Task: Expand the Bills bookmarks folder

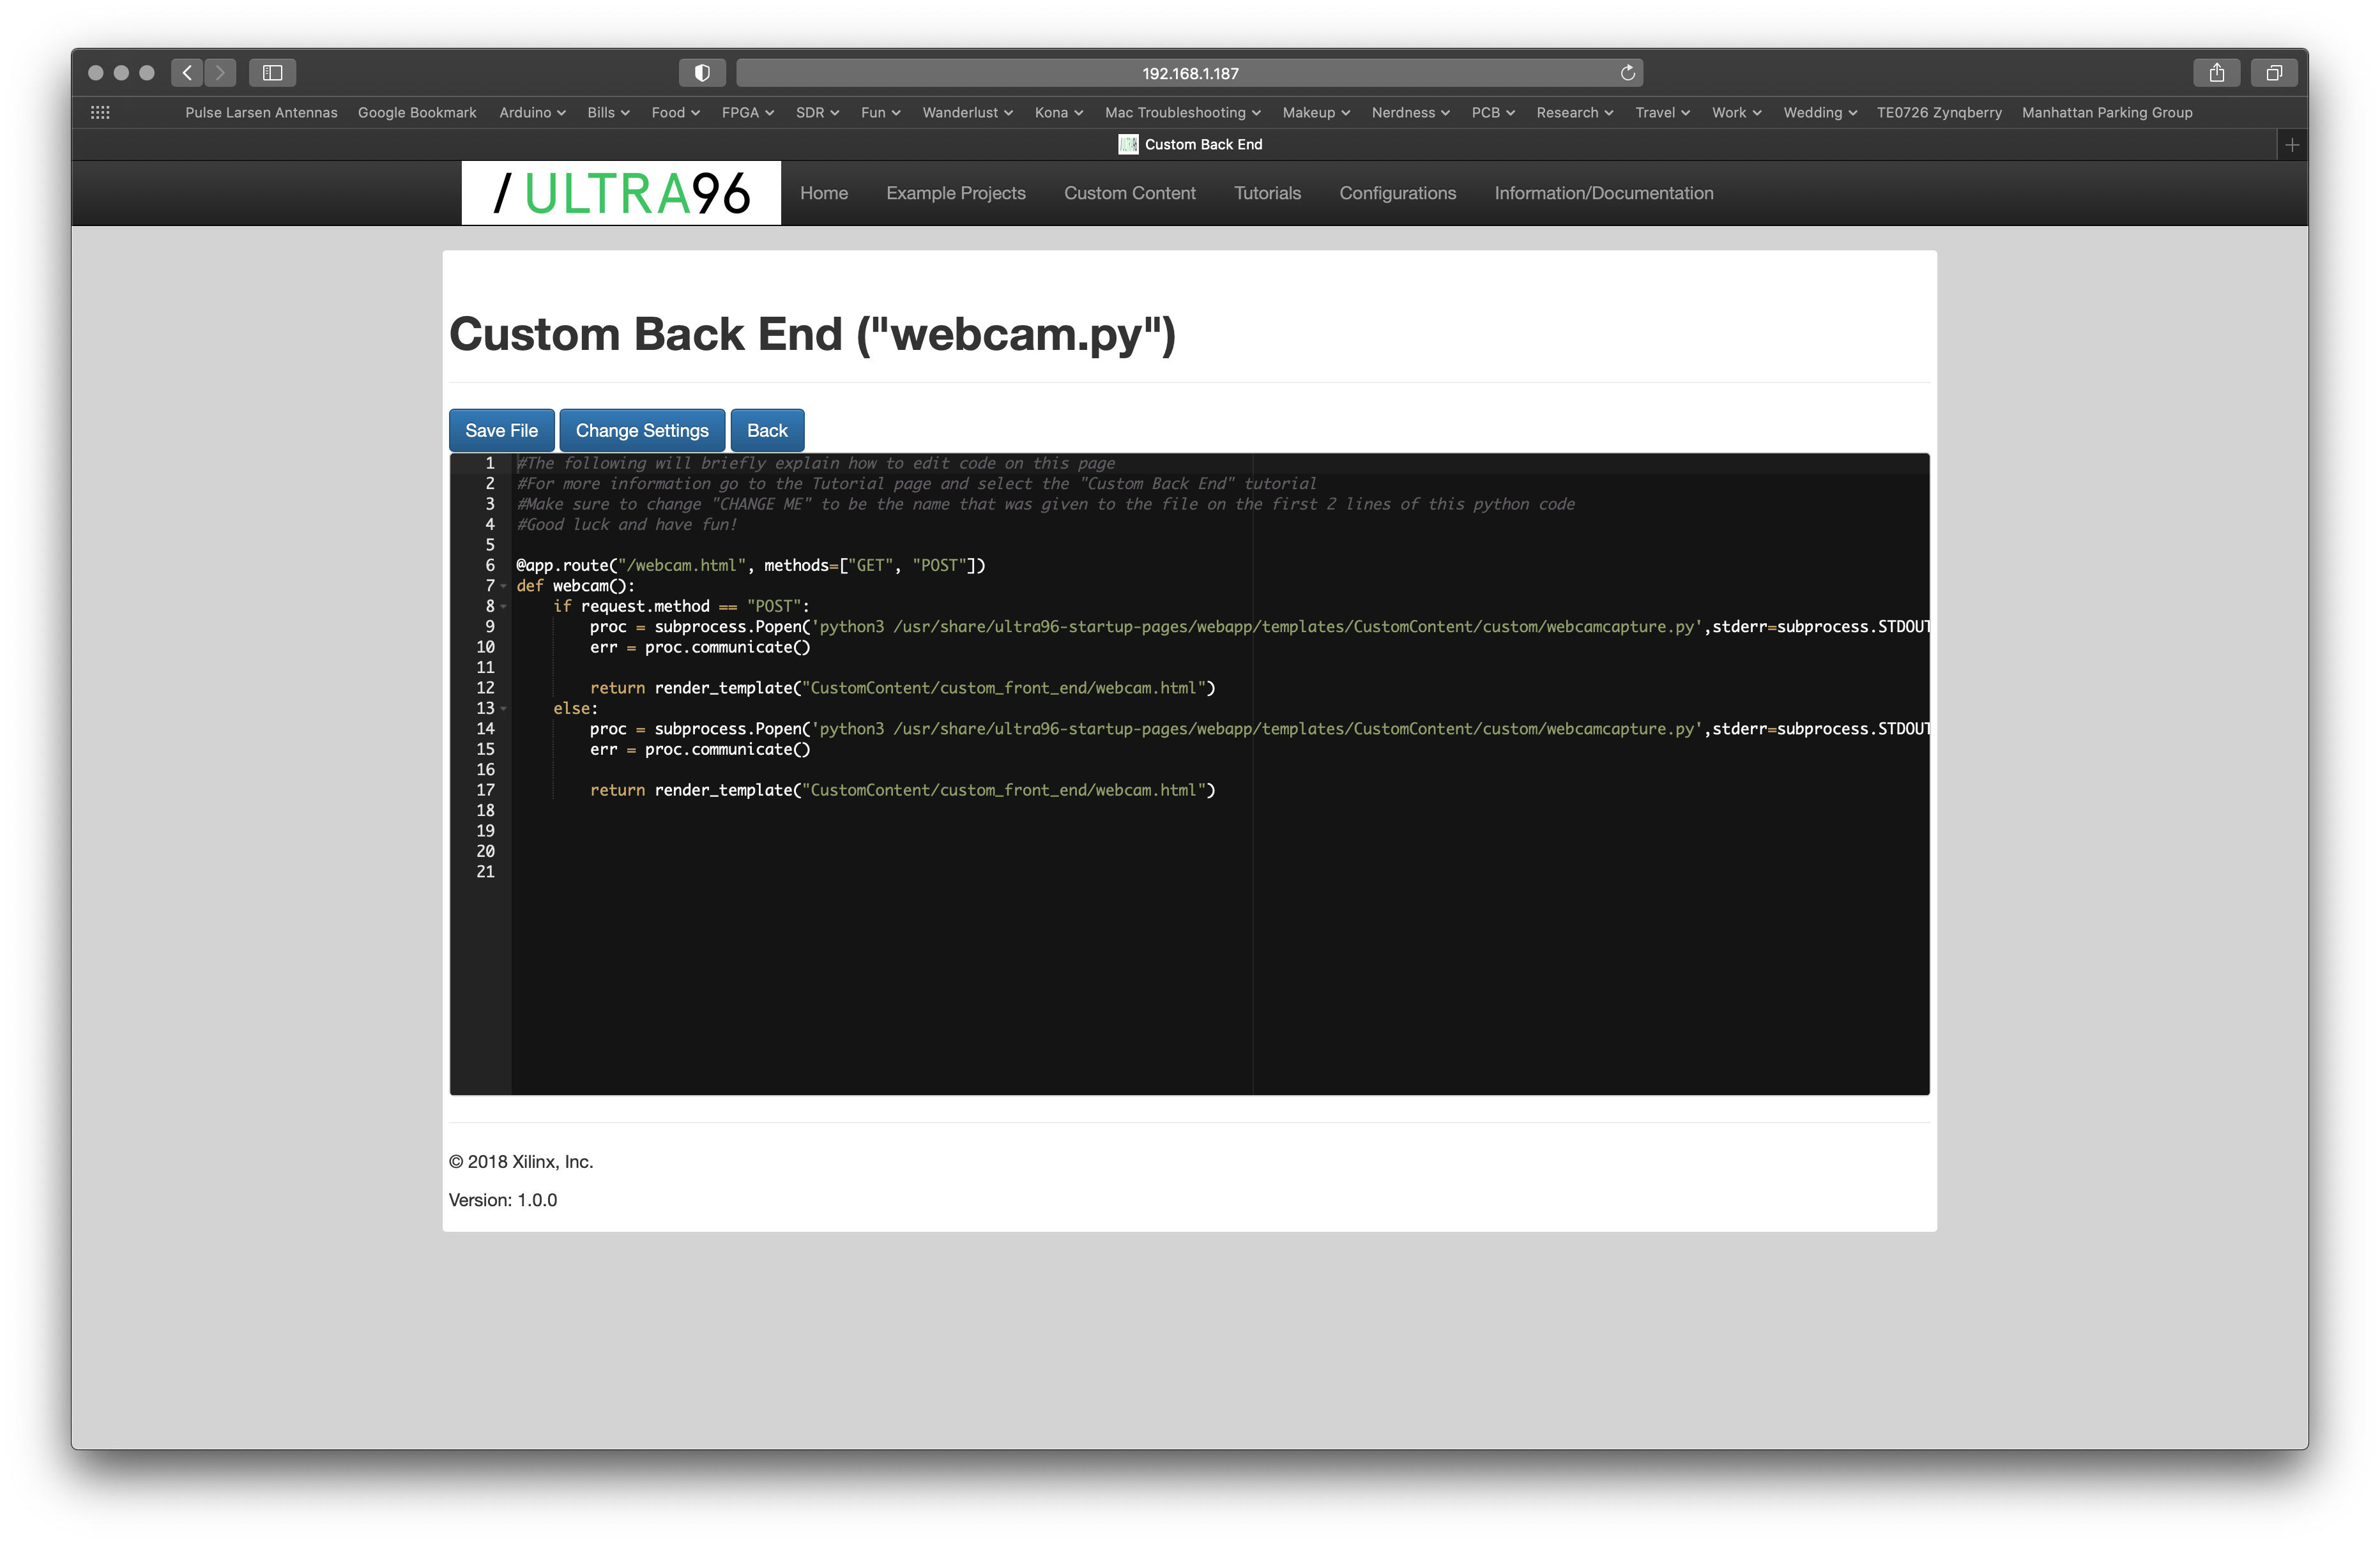Action: coord(608,113)
